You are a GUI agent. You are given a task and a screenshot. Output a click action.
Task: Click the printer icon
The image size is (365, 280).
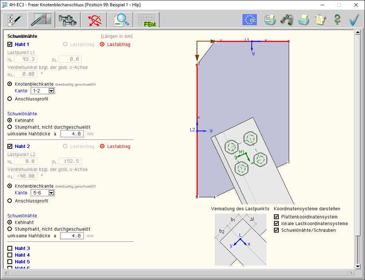pyautogui.click(x=304, y=20)
